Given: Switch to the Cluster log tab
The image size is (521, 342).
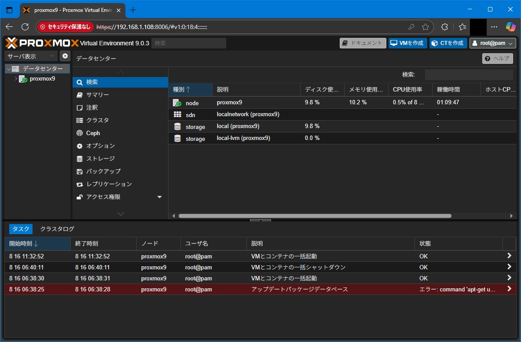Looking at the screenshot, I should pyautogui.click(x=57, y=229).
